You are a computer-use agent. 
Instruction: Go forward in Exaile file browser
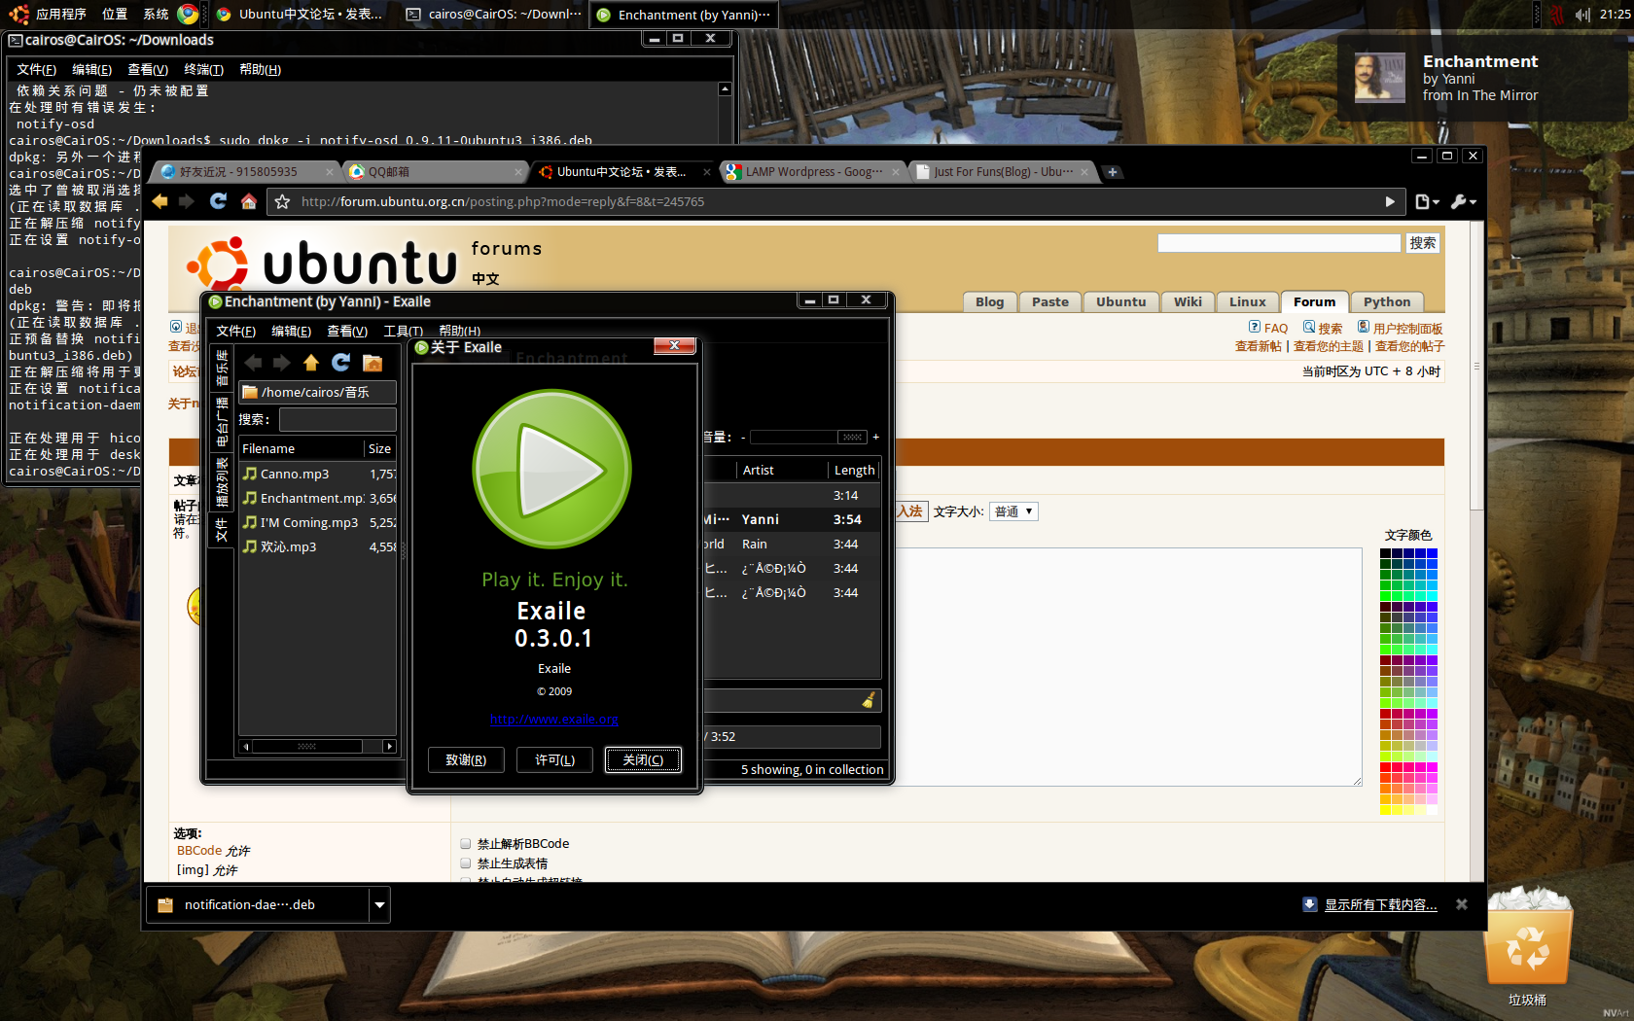(x=282, y=363)
